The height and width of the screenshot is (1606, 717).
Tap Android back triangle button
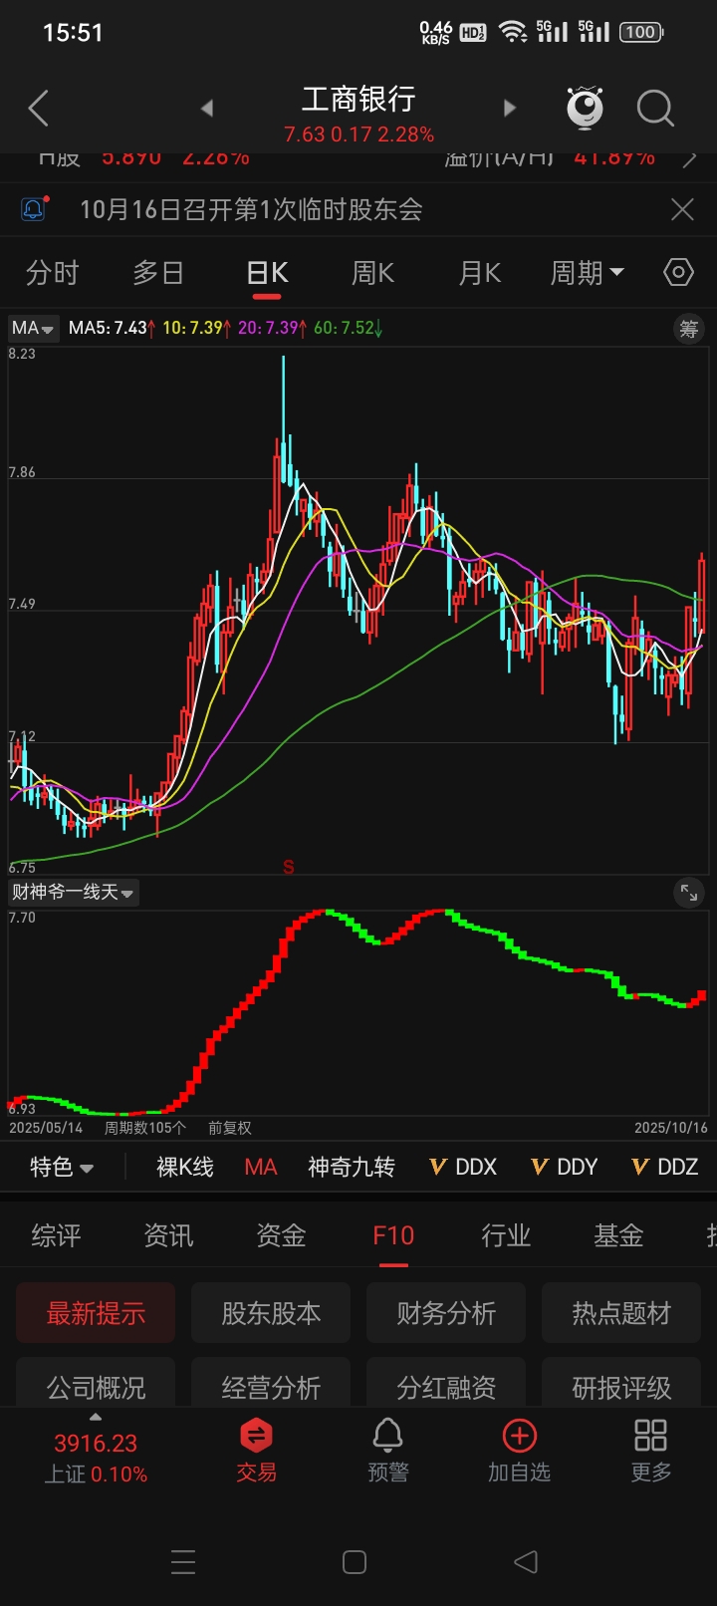coord(526,1561)
